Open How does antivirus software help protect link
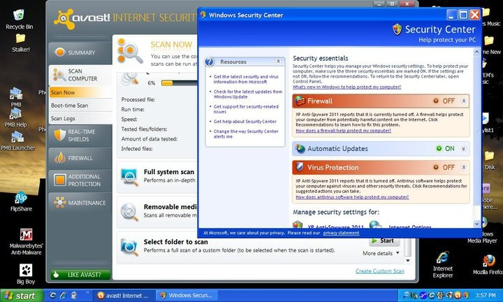 click(352, 197)
